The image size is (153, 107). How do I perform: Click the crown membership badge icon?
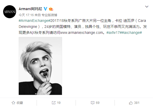coord(51,9)
